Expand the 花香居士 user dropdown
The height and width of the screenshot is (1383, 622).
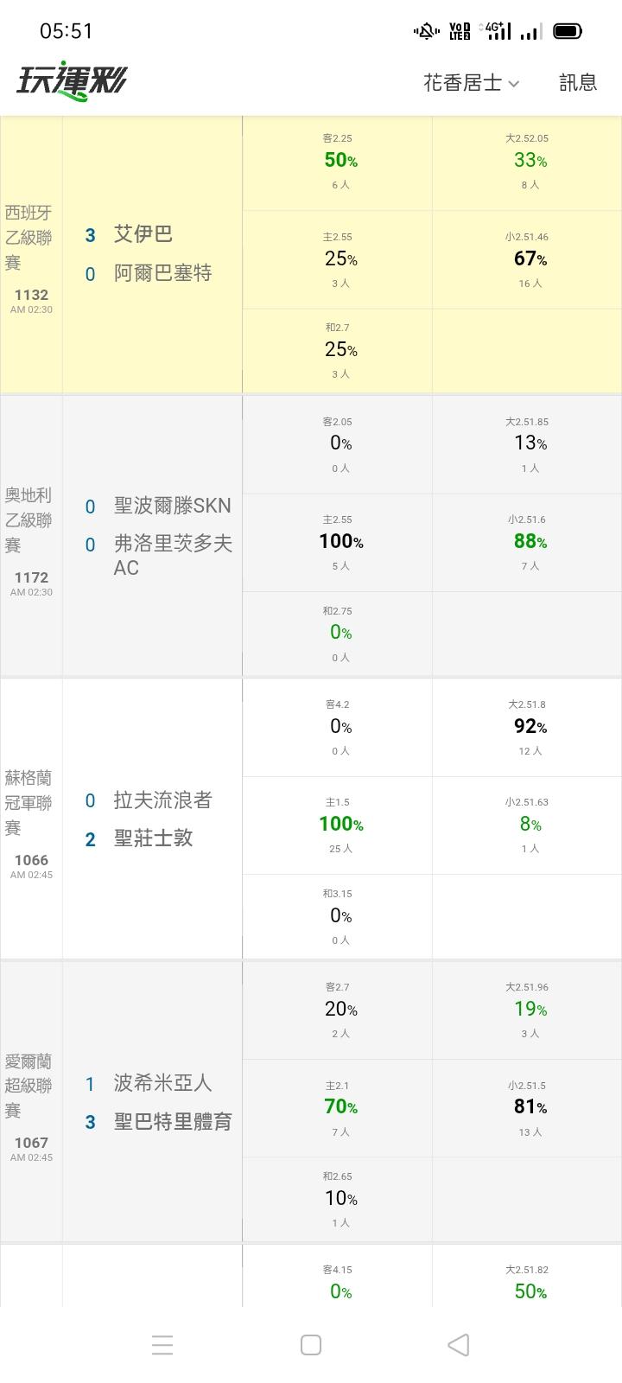click(471, 83)
